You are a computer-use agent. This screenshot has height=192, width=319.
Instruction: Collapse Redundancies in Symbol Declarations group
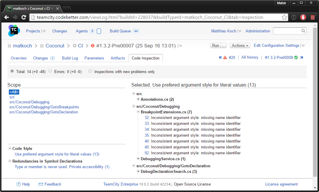(x=10, y=161)
